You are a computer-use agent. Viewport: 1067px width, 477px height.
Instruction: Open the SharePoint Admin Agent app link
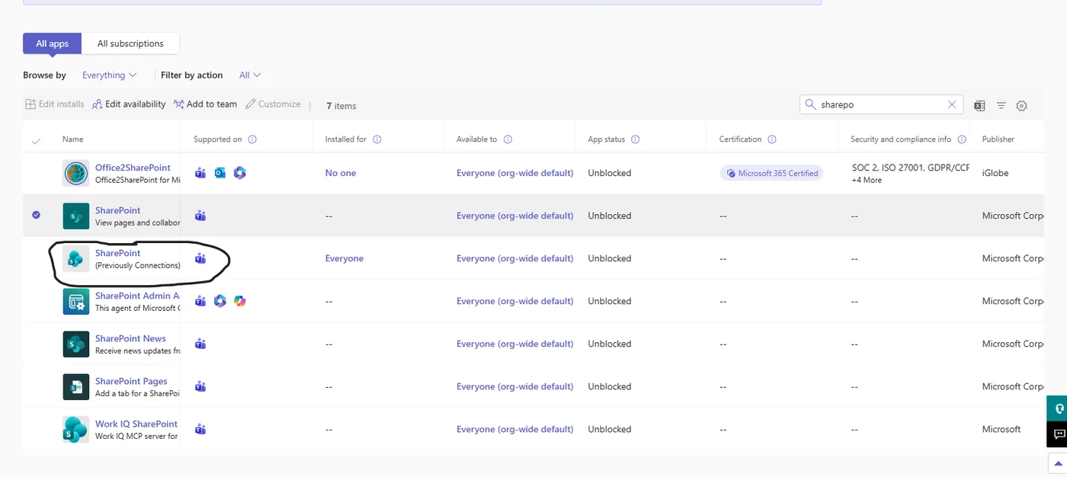pos(138,296)
